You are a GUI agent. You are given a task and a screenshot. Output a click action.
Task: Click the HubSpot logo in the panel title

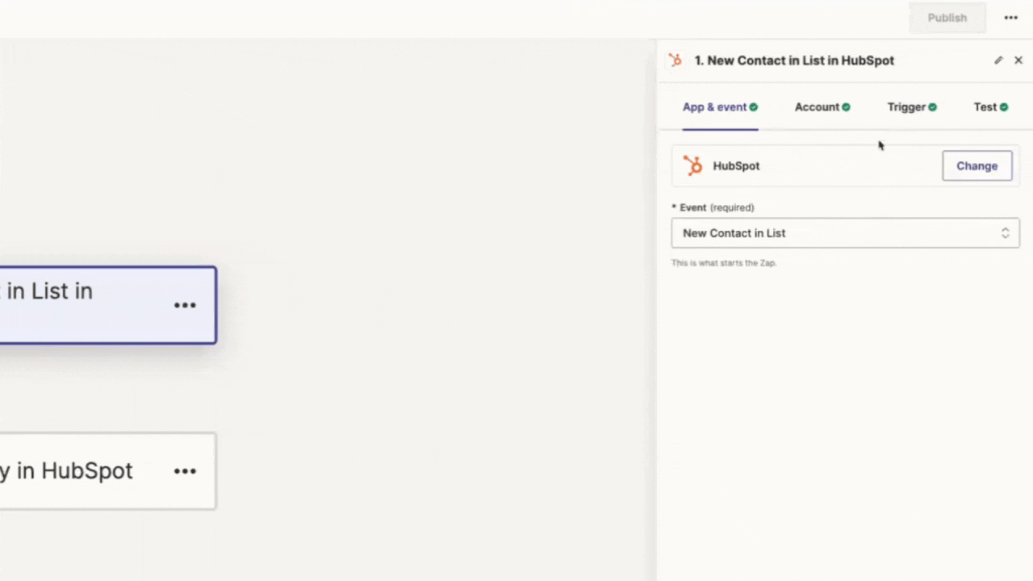[x=675, y=61]
